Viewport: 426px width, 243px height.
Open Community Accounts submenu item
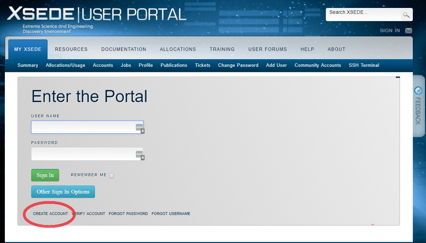click(318, 65)
